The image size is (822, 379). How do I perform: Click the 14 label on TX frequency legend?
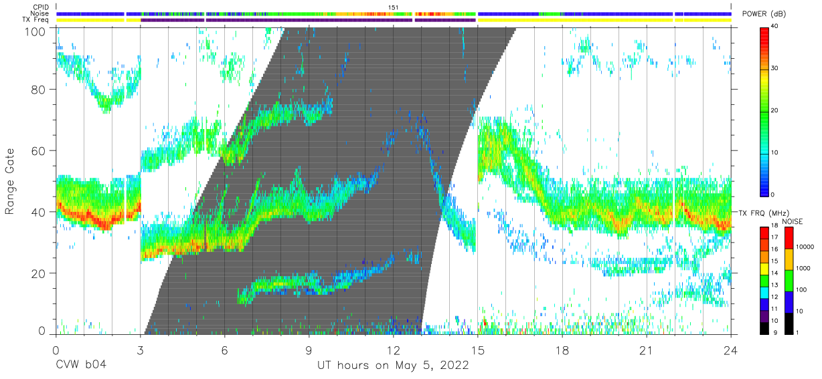[x=775, y=274]
